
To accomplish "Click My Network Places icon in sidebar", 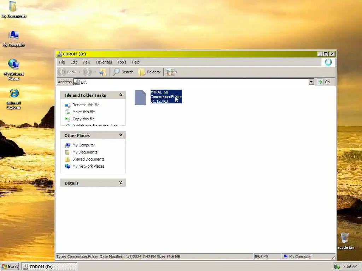I will click(68, 167).
